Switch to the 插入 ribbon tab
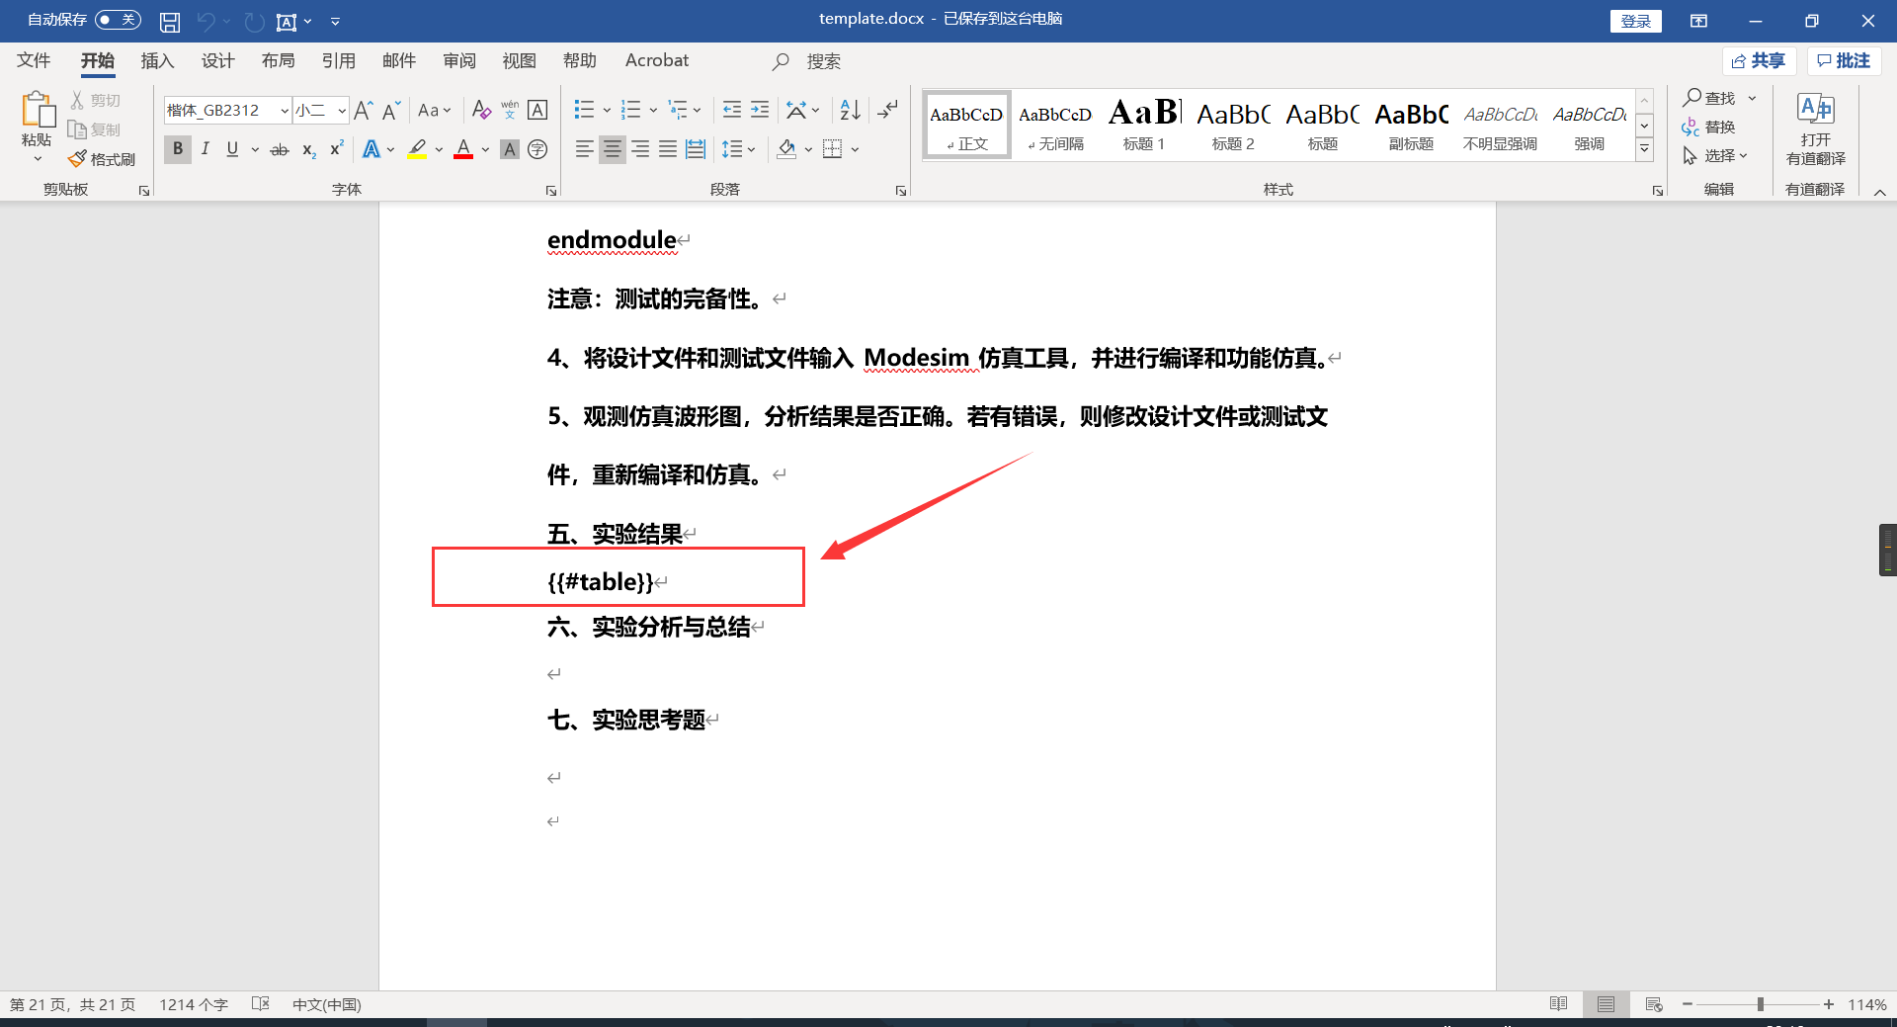 point(156,60)
